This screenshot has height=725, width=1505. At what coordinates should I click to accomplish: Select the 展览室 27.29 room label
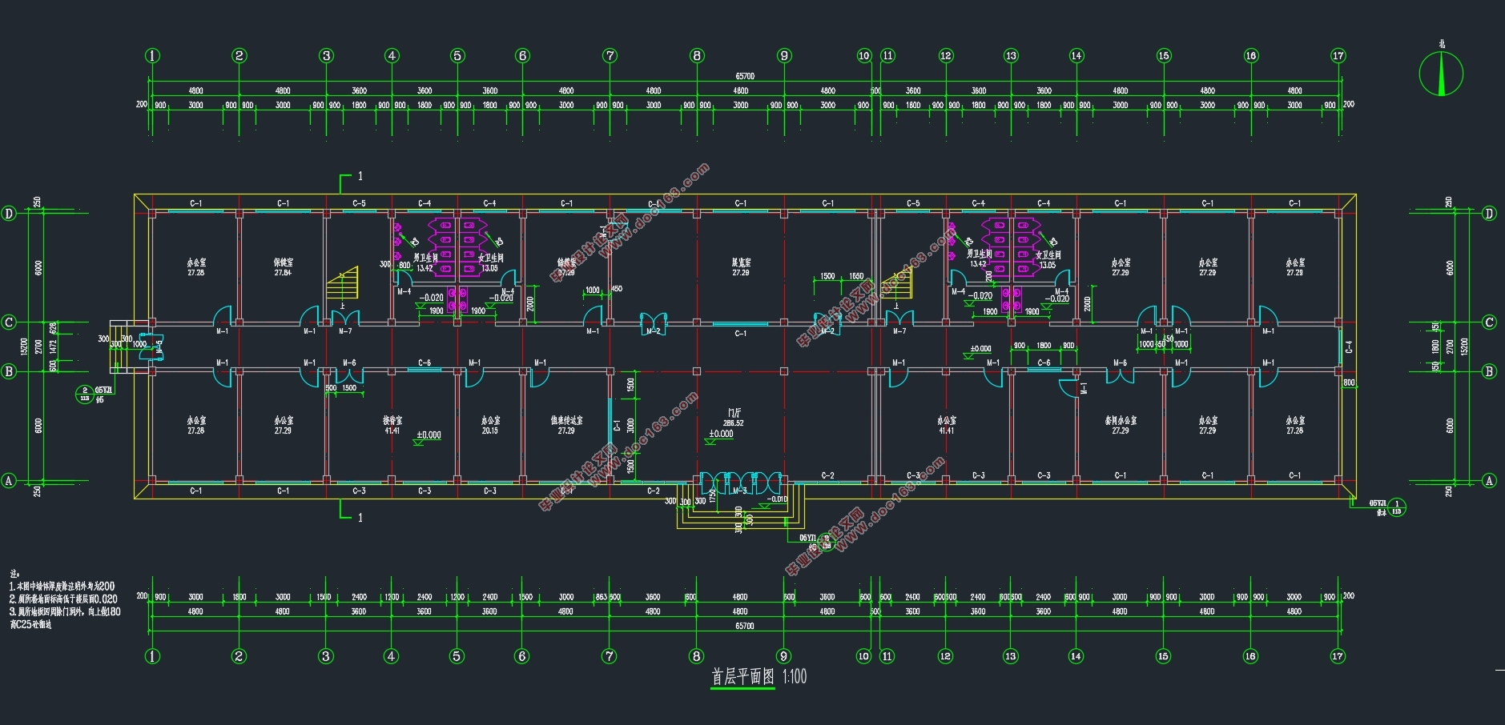(x=741, y=267)
